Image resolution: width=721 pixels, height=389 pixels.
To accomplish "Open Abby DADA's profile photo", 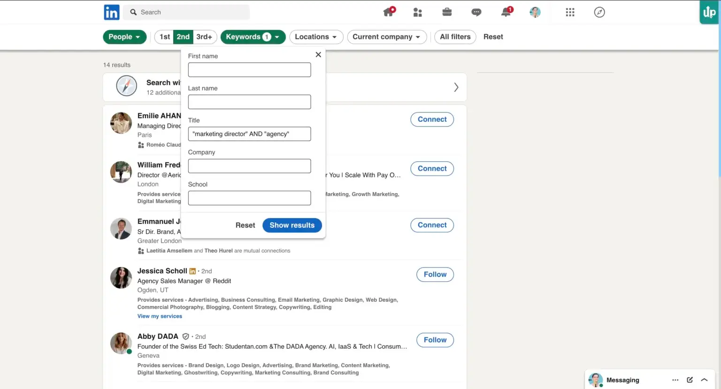I will coord(121,344).
